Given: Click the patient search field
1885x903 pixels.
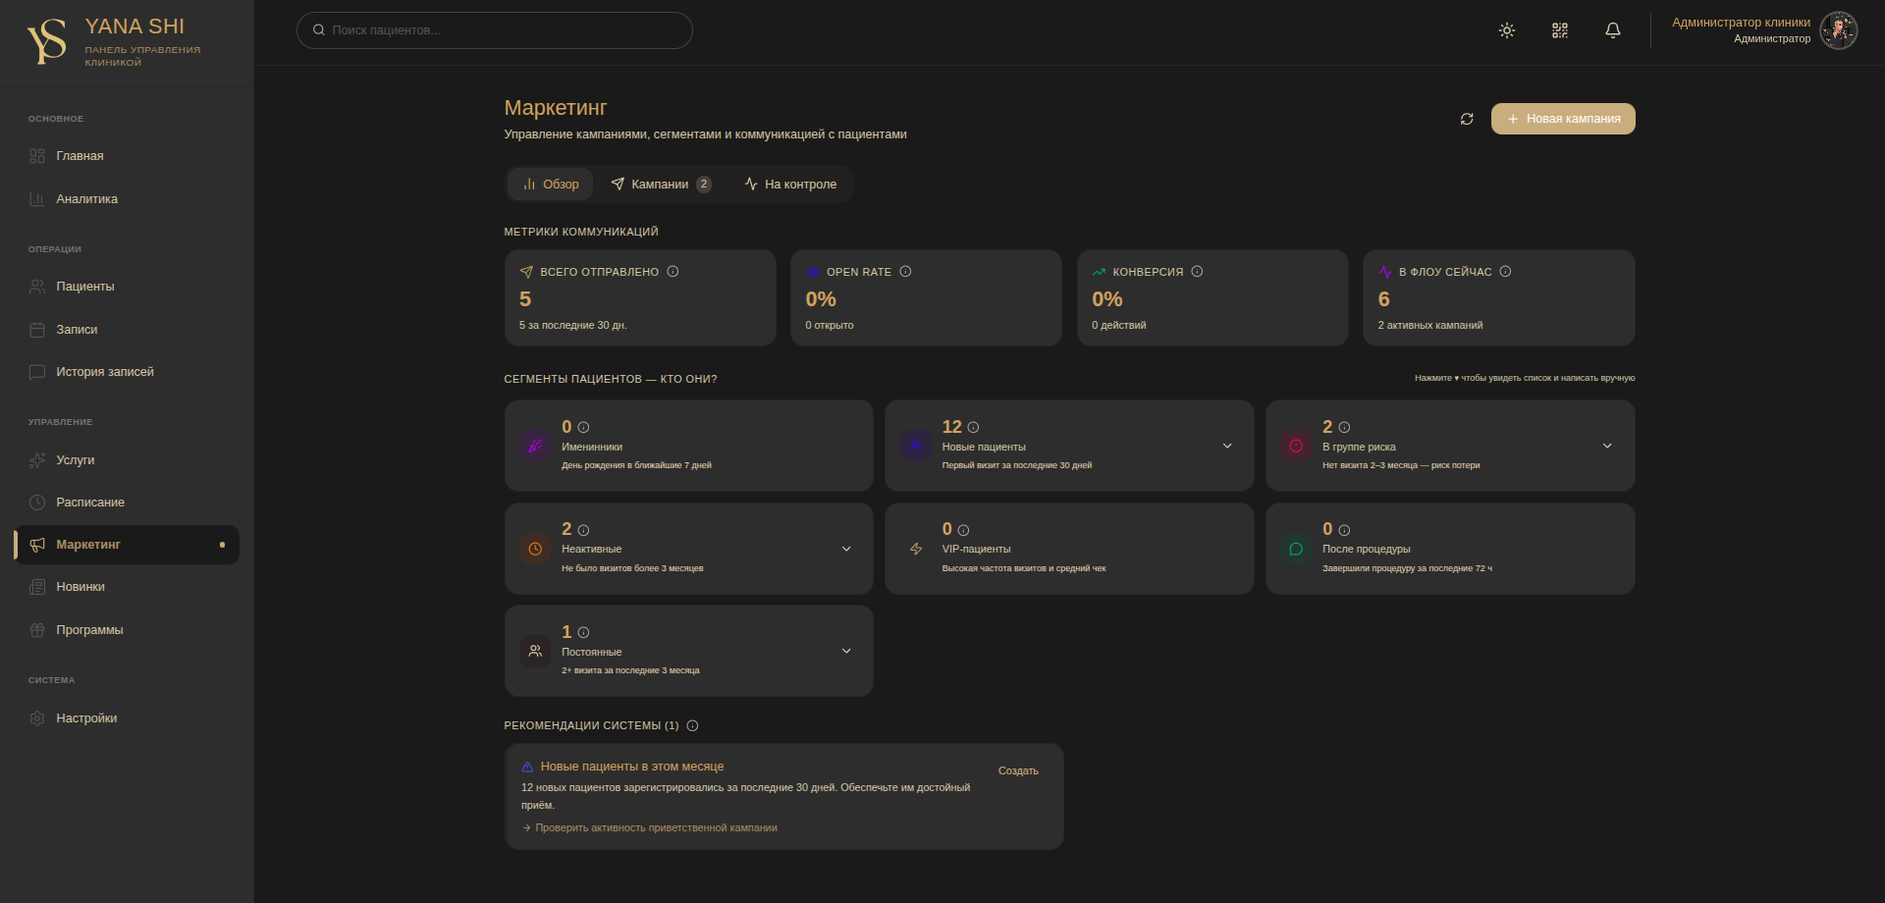Looking at the screenshot, I should click(x=495, y=30).
